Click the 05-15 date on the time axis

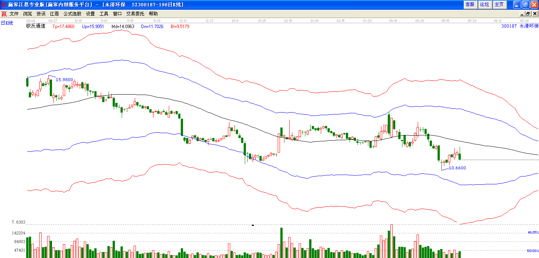(x=445, y=21)
